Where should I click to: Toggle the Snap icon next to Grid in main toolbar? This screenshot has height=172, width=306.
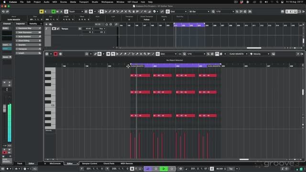point(168,11)
